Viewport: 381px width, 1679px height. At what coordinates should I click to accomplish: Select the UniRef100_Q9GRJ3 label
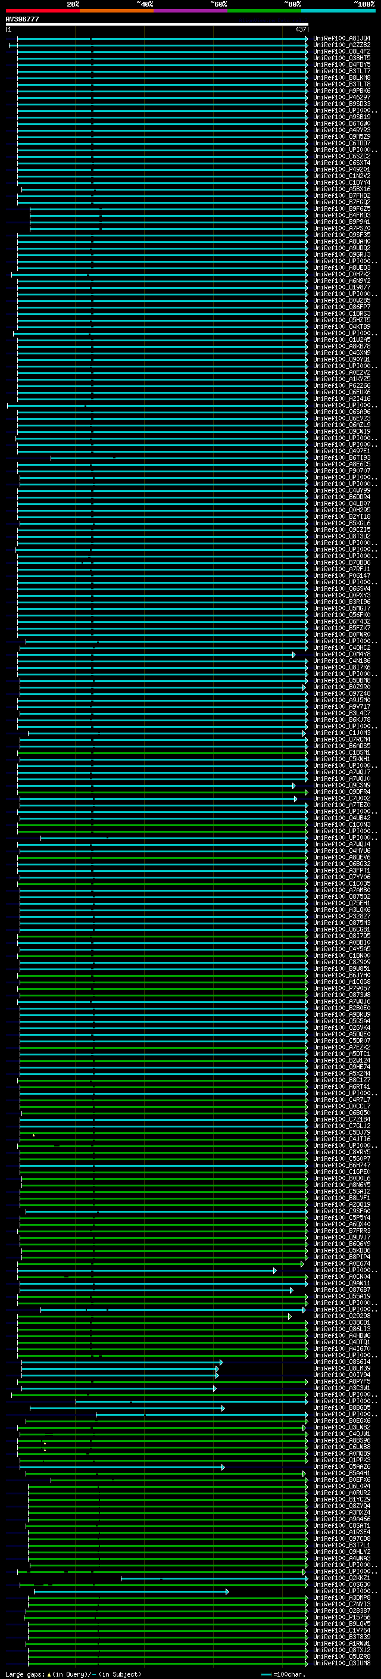tap(341, 255)
